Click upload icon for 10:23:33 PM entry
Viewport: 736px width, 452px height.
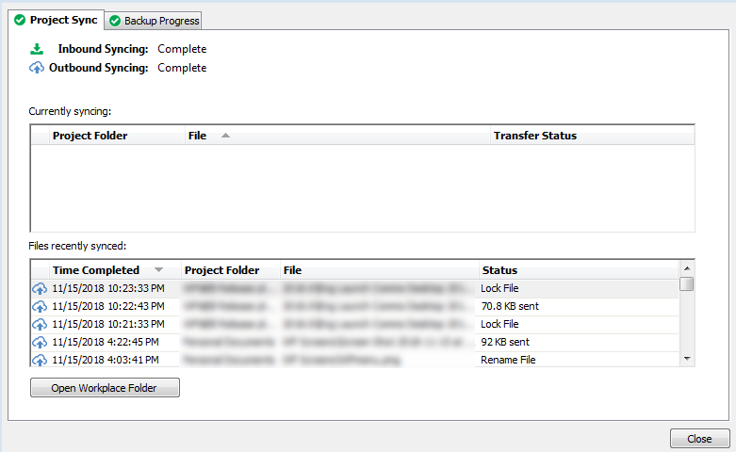(39, 288)
